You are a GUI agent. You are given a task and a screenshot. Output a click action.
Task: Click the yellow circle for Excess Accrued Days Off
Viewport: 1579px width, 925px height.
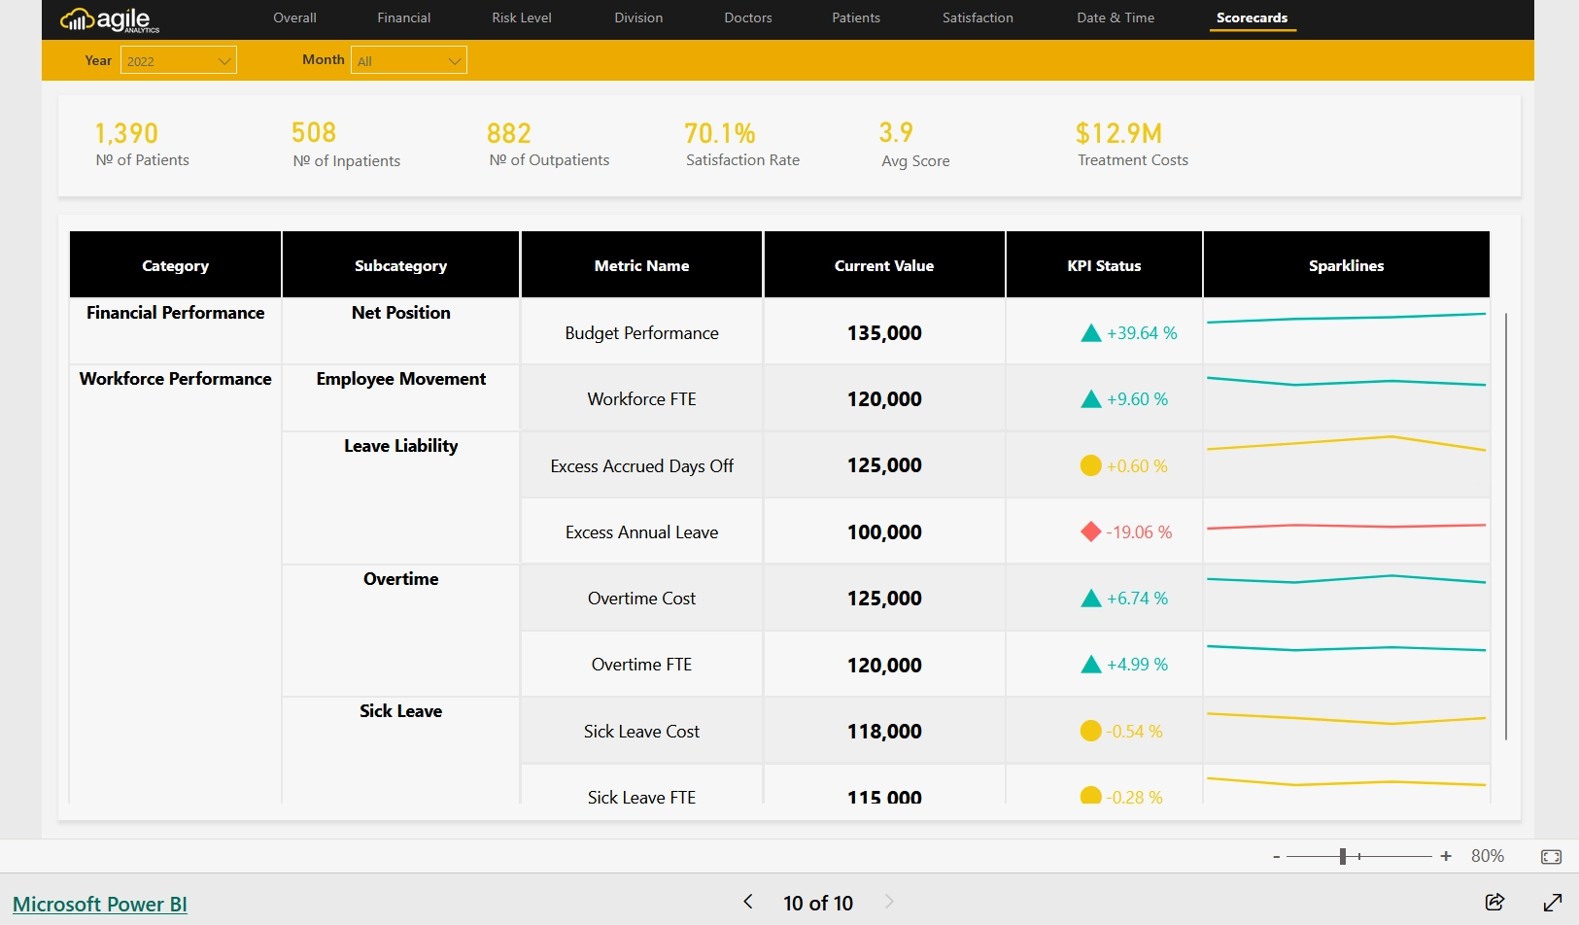coord(1091,465)
